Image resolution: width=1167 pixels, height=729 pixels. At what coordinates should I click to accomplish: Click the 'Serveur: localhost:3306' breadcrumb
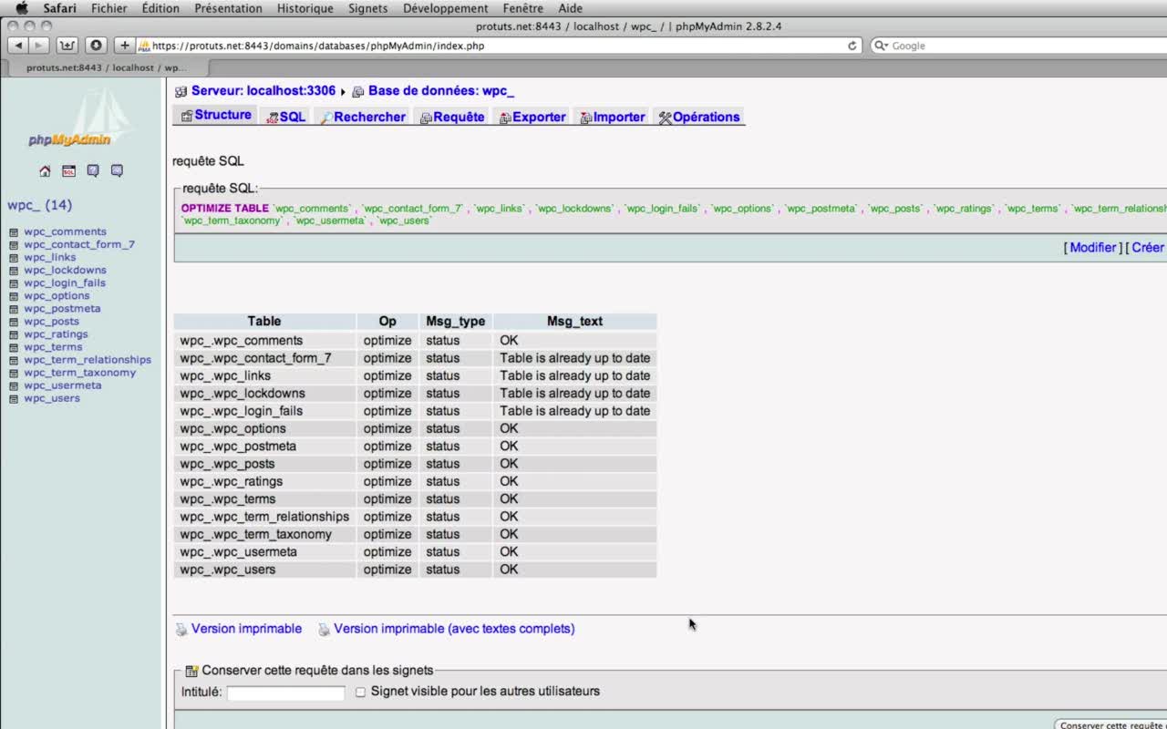[263, 91]
